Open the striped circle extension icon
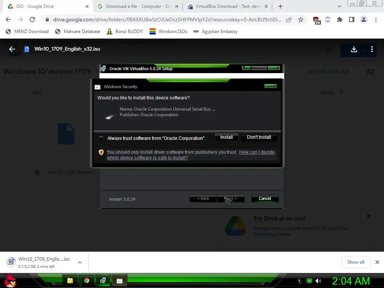The height and width of the screenshot is (288, 384). (x=328, y=19)
